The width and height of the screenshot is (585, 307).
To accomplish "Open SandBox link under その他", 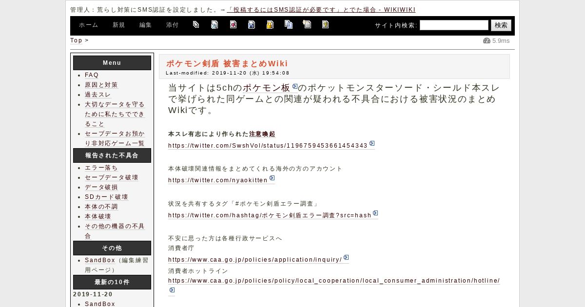I will (x=100, y=260).
